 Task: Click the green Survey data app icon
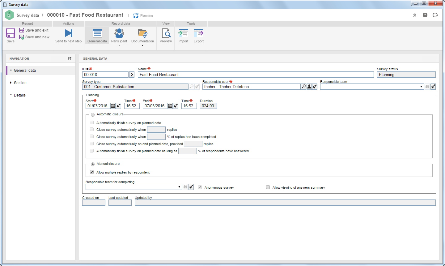[x=10, y=15]
